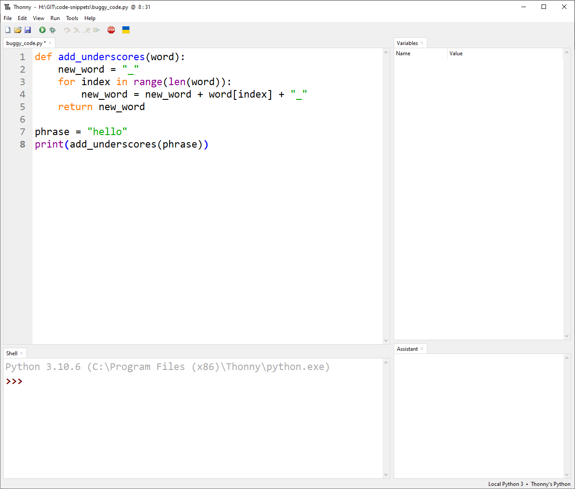This screenshot has height=489, width=575.
Task: Debug current script with the bug icon
Action: point(52,30)
